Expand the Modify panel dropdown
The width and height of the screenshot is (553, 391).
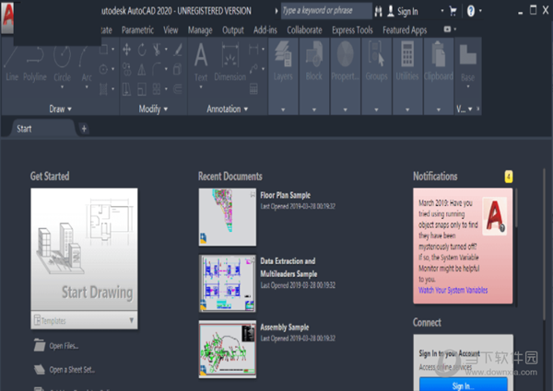coord(153,109)
